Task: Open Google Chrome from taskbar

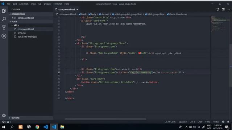Action: click(37, 127)
